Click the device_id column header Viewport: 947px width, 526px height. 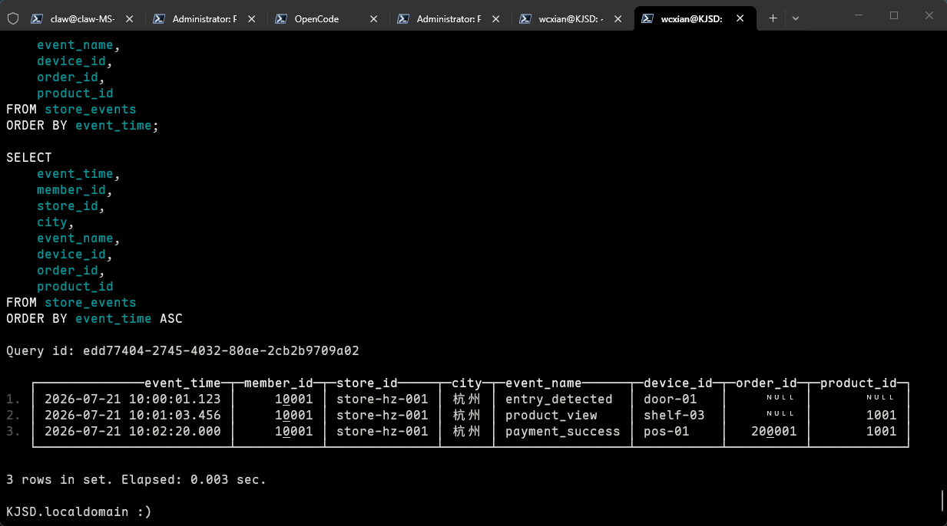click(678, 383)
